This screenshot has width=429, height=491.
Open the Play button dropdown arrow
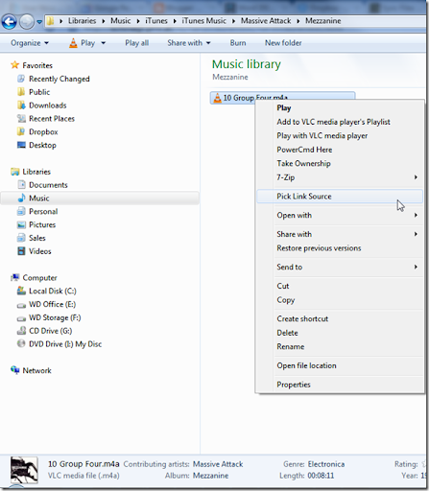(103, 43)
